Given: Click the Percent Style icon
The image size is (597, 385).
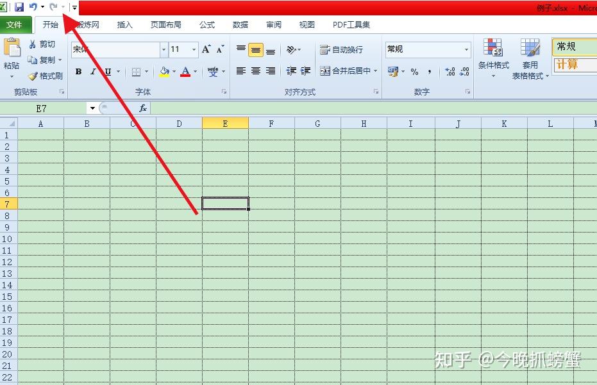Looking at the screenshot, I should pos(415,71).
